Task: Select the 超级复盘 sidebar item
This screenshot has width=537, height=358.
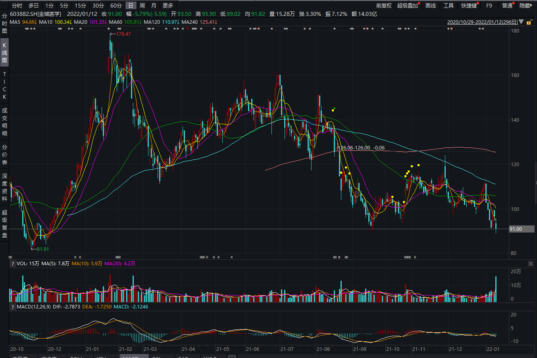Action: point(4,224)
